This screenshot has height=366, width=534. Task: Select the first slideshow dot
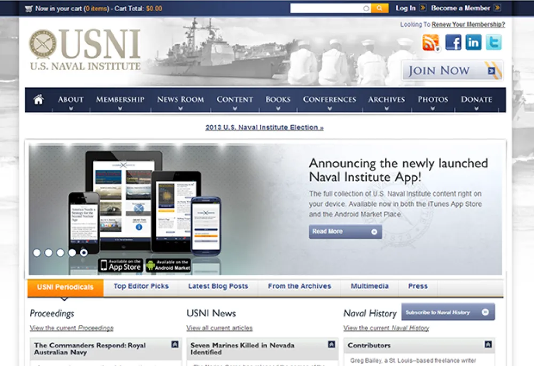pyautogui.click(x=37, y=253)
